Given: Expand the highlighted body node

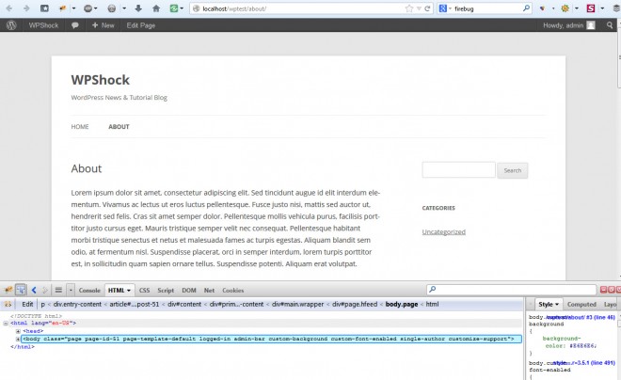Looking at the screenshot, I should 18,339.
